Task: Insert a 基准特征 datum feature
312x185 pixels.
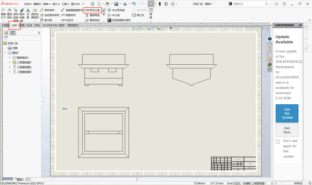Action: [93, 15]
